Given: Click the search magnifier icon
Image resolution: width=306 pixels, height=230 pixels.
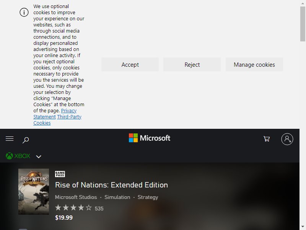Looking at the screenshot, I should [26, 140].
